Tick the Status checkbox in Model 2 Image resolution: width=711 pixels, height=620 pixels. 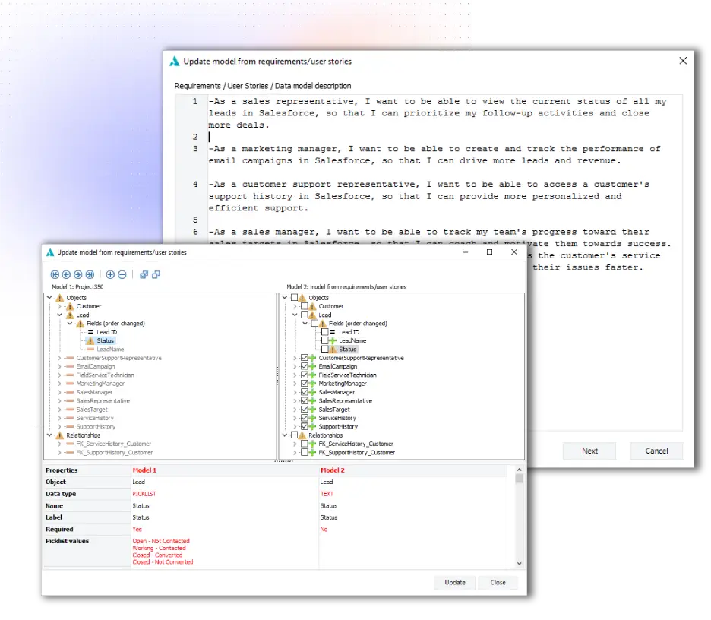[324, 350]
